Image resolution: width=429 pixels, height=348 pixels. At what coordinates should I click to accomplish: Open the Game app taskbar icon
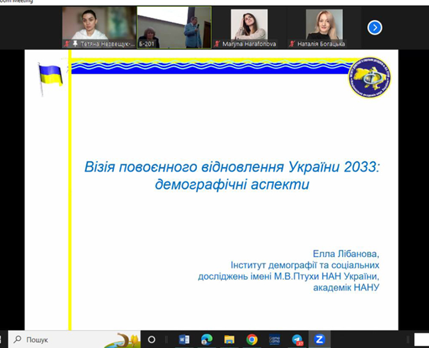(x=274, y=340)
